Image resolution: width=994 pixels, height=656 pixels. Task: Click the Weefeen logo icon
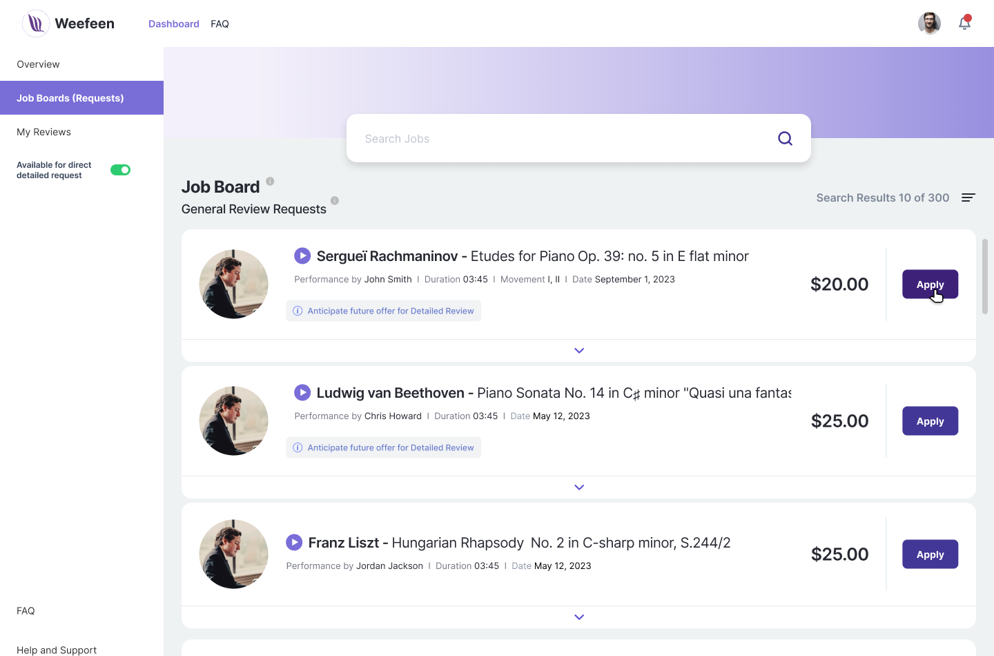coord(36,23)
